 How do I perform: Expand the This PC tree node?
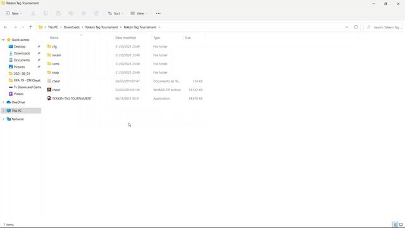tap(3, 111)
